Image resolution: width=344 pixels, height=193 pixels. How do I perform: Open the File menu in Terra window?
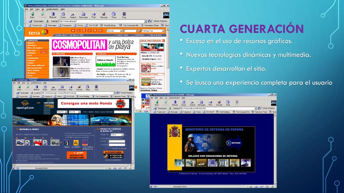(x=26, y=9)
